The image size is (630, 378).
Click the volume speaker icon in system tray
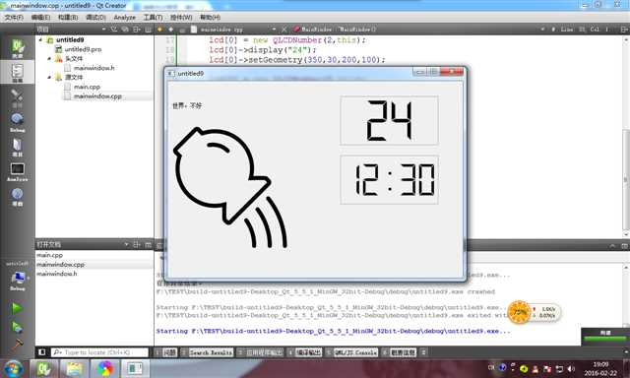coord(571,368)
